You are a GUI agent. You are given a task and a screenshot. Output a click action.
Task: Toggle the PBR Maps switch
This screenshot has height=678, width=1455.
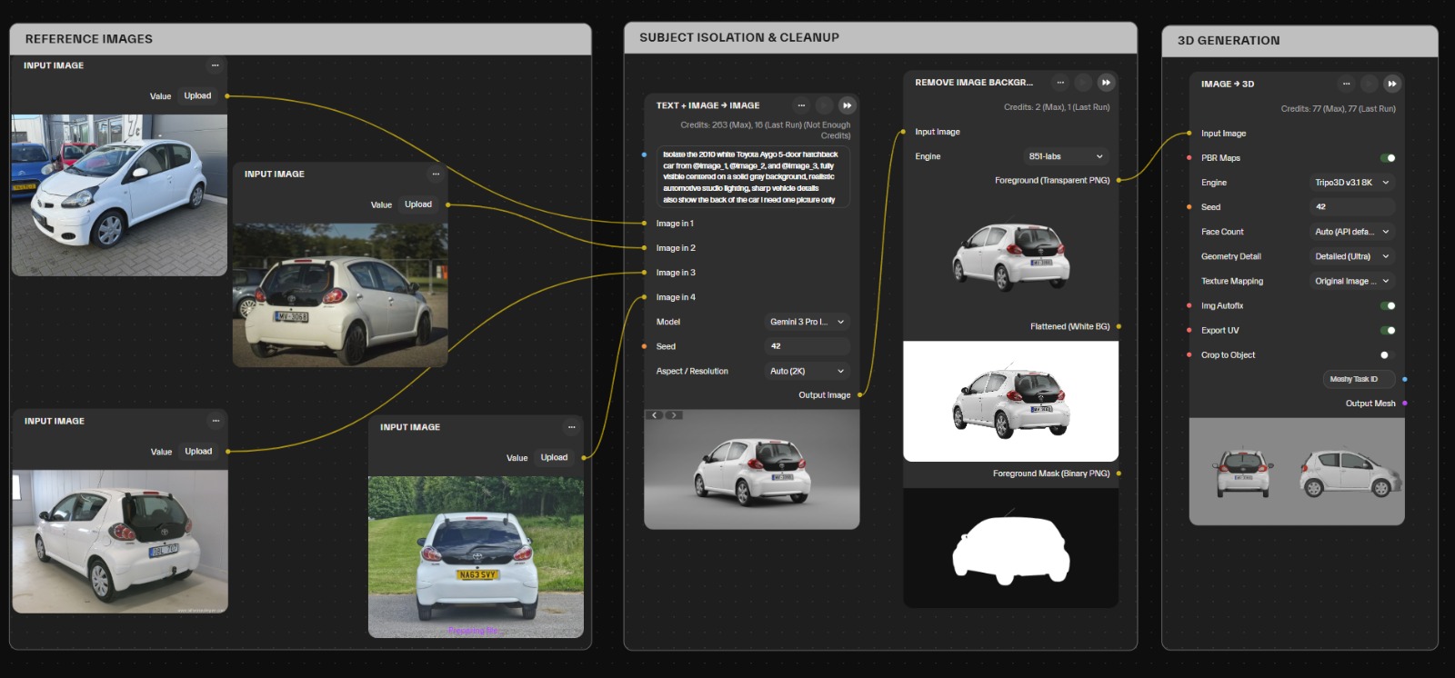point(1388,158)
